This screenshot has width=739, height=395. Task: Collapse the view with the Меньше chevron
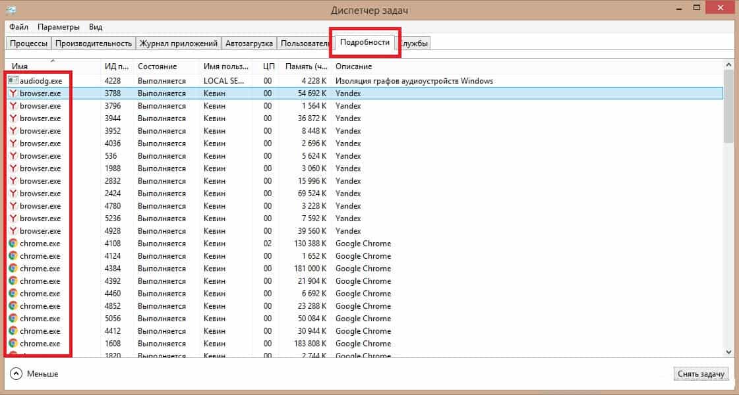click(16, 373)
